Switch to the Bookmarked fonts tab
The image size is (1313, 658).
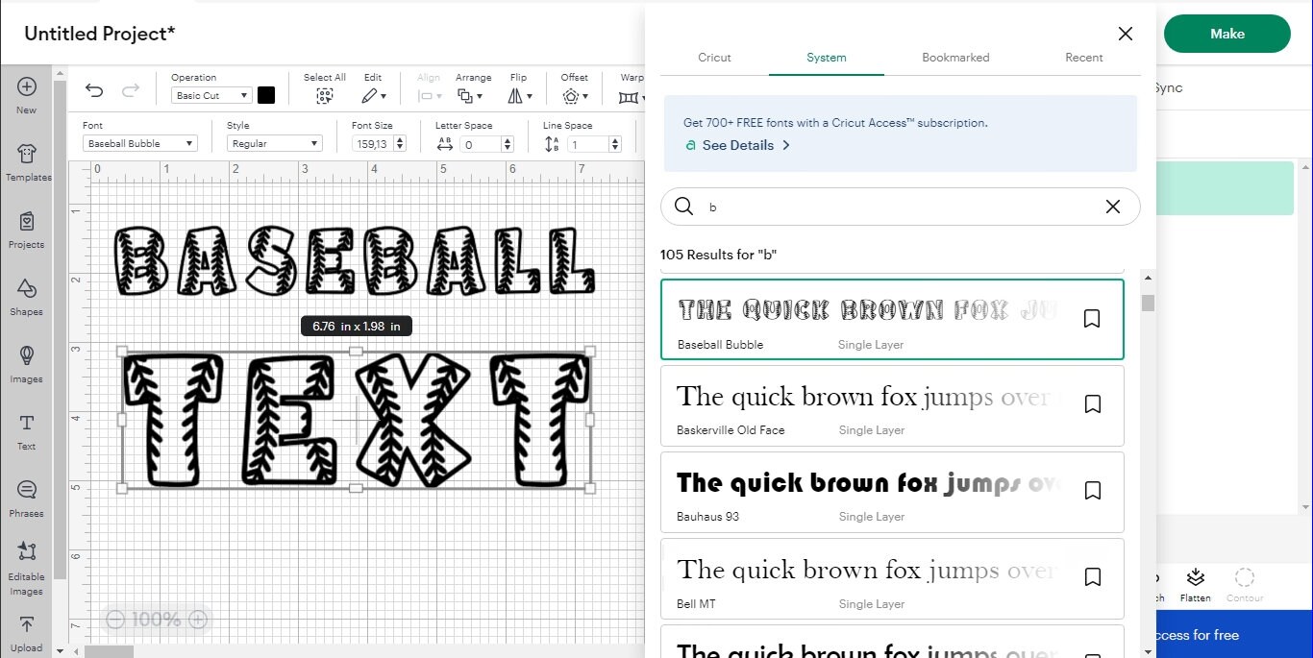[955, 58]
